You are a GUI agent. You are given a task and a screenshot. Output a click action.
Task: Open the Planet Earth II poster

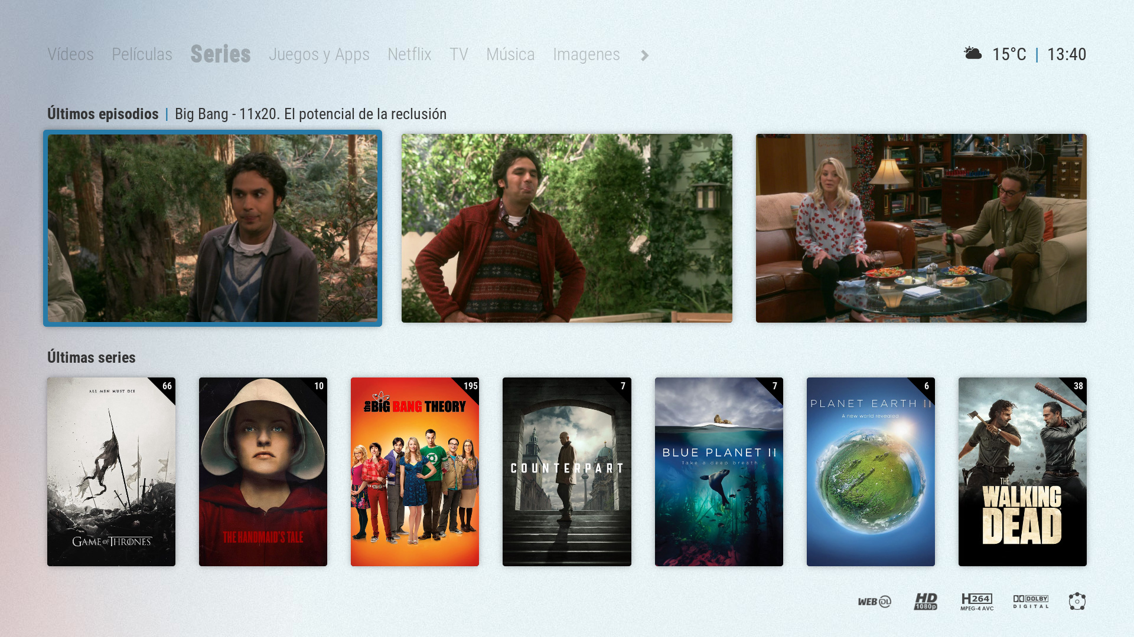click(x=871, y=472)
